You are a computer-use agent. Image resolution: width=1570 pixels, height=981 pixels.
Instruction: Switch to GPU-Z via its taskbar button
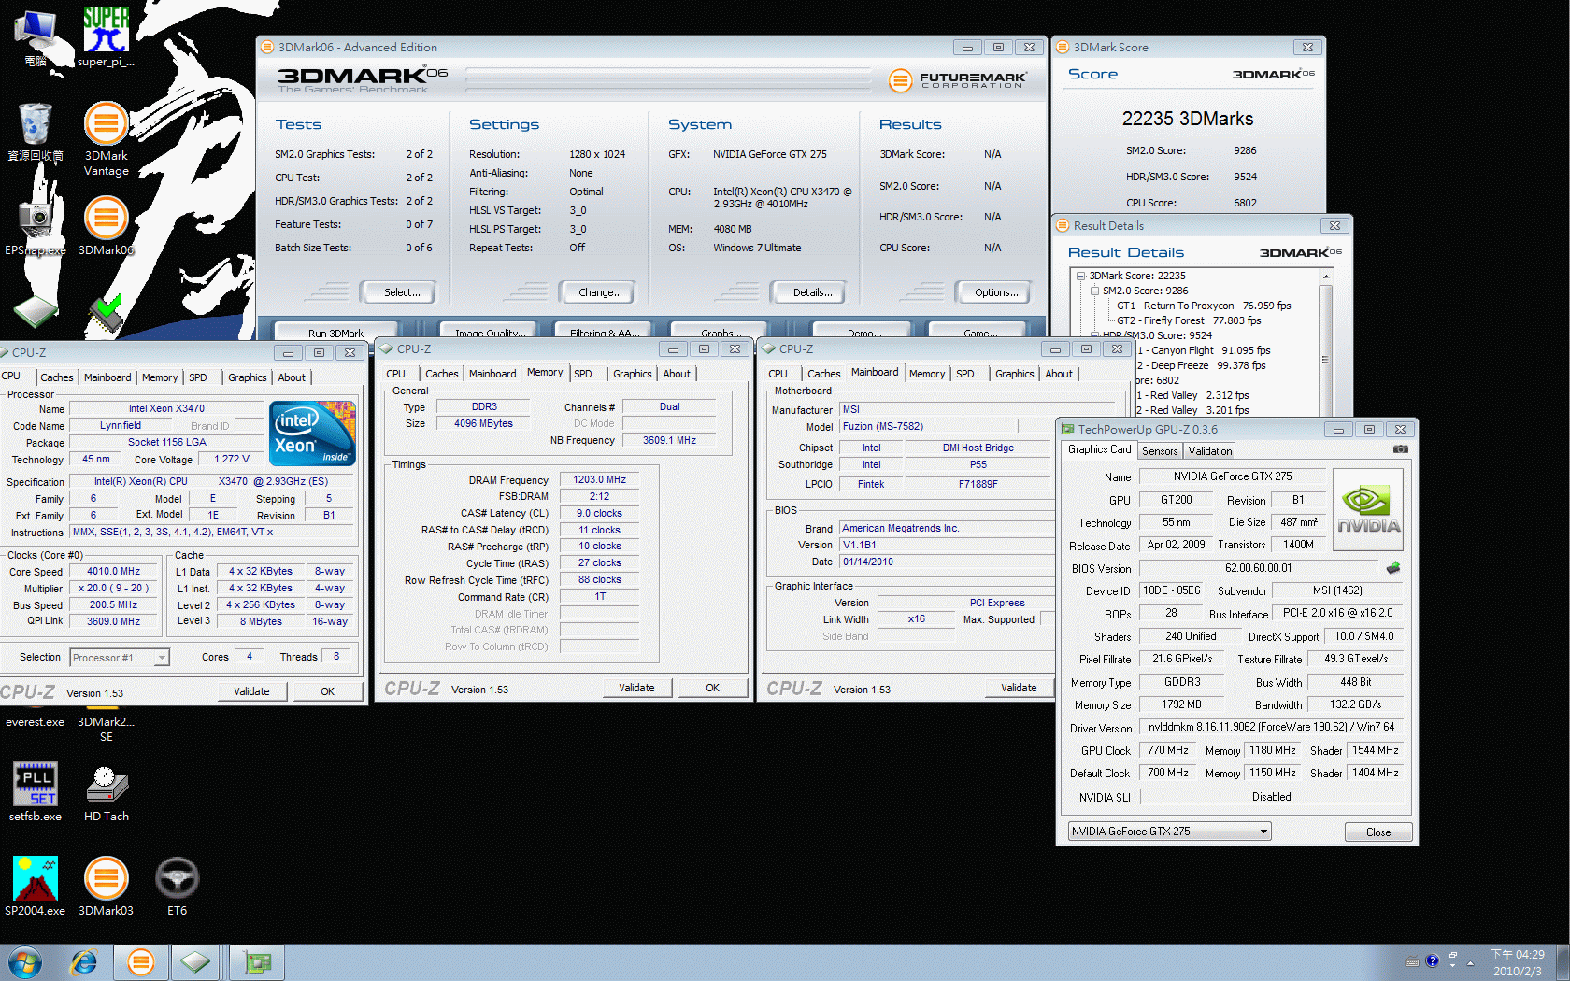pos(257,962)
